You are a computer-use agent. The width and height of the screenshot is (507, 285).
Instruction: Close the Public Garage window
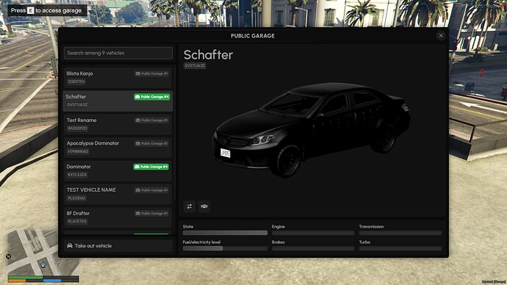point(441,36)
